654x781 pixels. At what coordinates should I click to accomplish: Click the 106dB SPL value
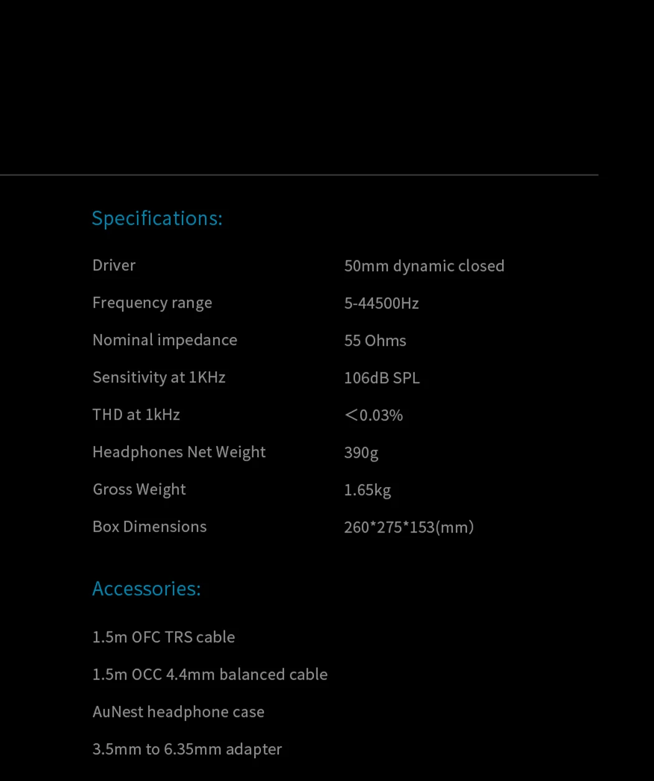coord(382,378)
